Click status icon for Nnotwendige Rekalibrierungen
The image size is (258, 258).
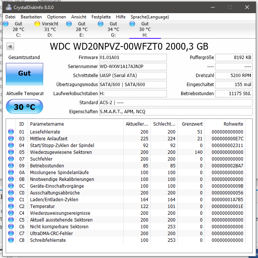tap(11, 179)
